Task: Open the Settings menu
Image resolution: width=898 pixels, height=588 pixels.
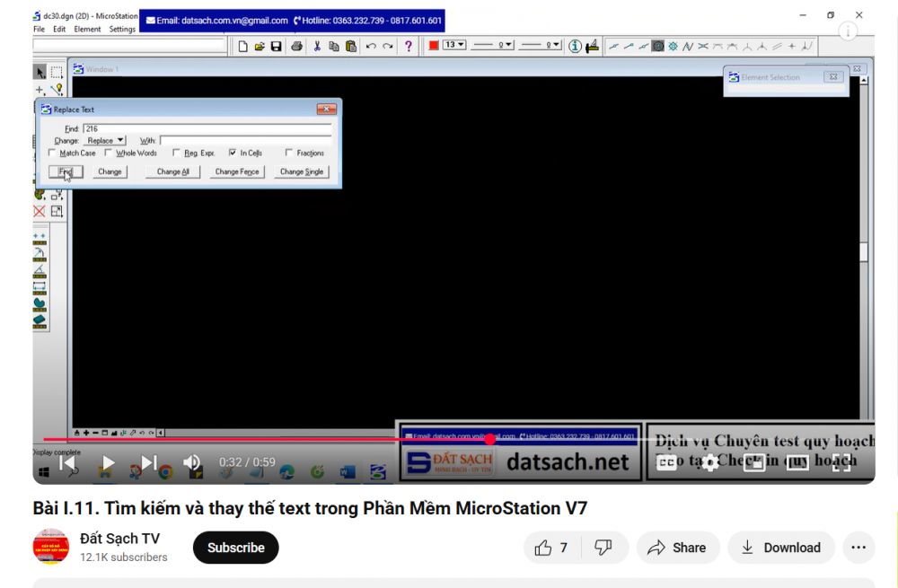Action: coord(122,29)
